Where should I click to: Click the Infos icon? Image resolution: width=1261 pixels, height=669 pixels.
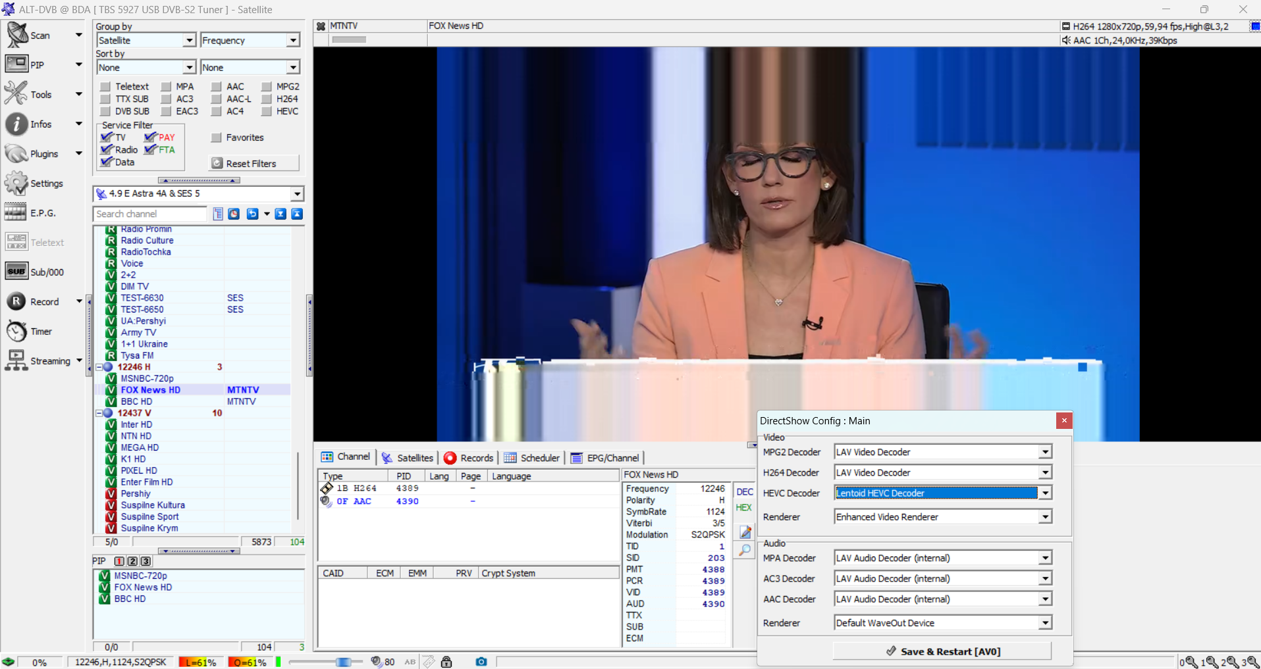point(16,124)
